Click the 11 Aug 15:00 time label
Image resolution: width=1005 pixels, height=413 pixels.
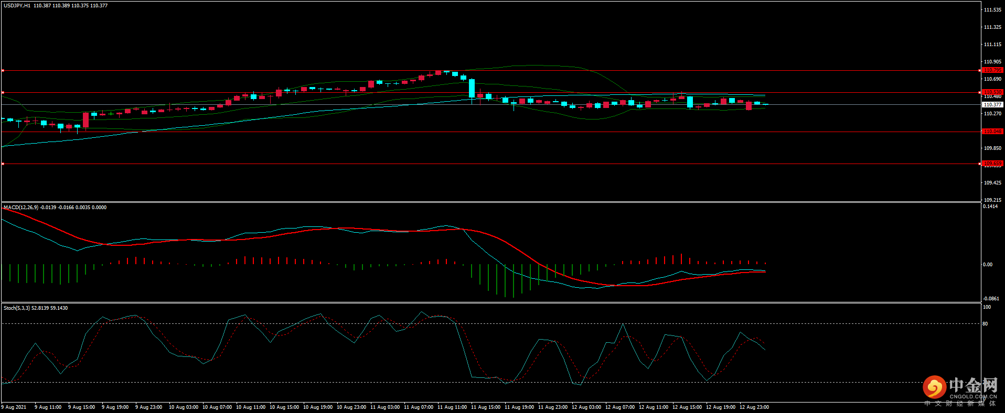[486, 407]
